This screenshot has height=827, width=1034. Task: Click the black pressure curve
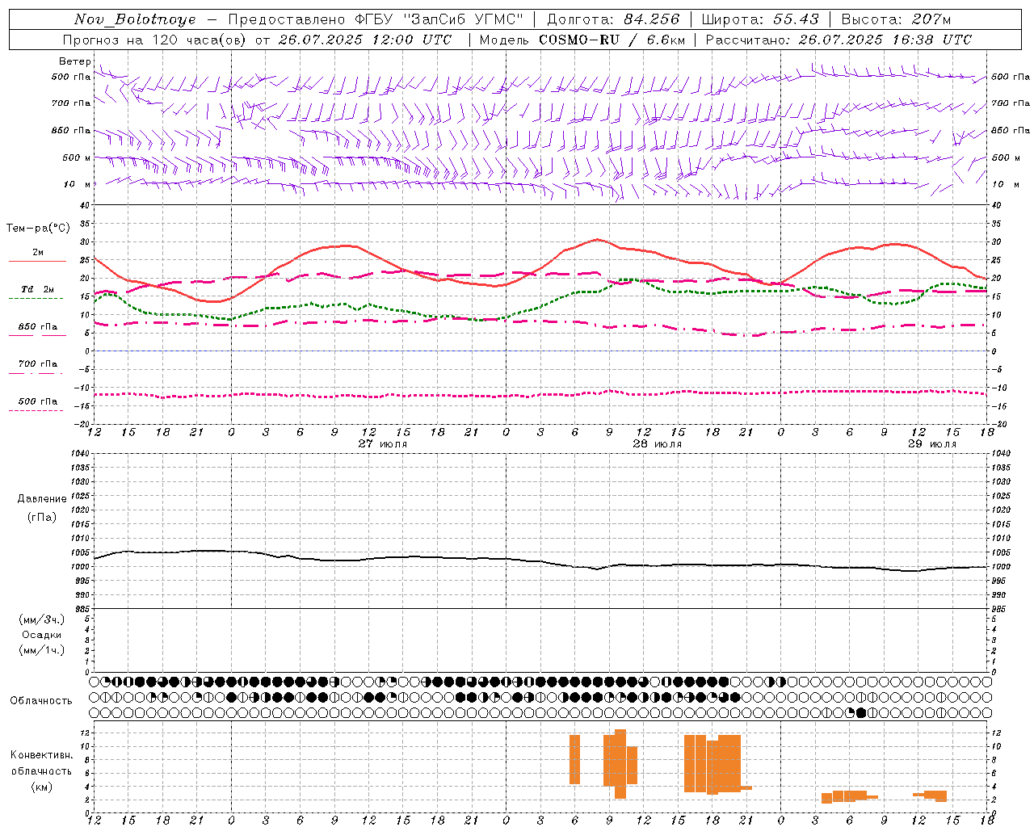(540, 561)
